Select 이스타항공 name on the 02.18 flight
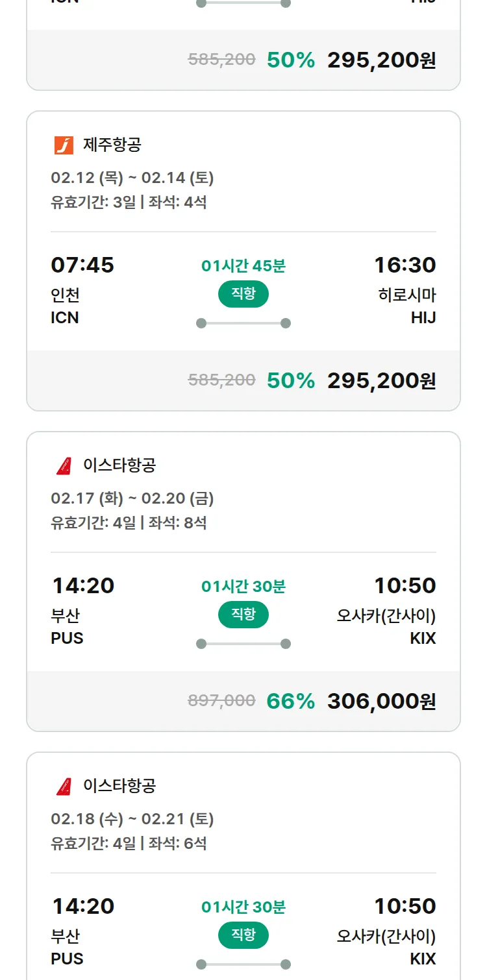The height and width of the screenshot is (980, 487). click(119, 787)
